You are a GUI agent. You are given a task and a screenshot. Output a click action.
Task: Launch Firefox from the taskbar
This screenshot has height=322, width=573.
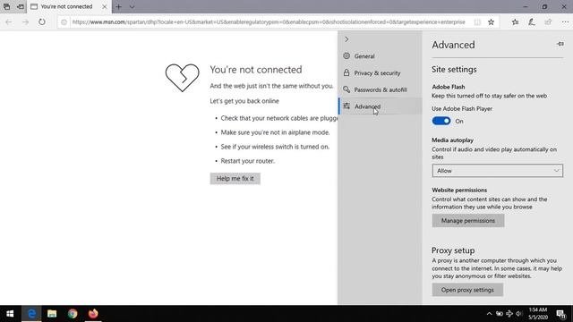pos(93,314)
